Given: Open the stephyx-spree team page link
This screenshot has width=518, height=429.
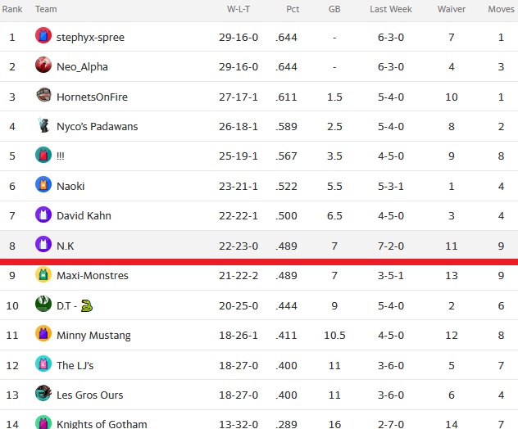Looking at the screenshot, I should point(90,38).
